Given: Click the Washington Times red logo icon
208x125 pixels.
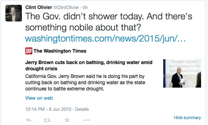Looking at the screenshot, I should 29,51.
